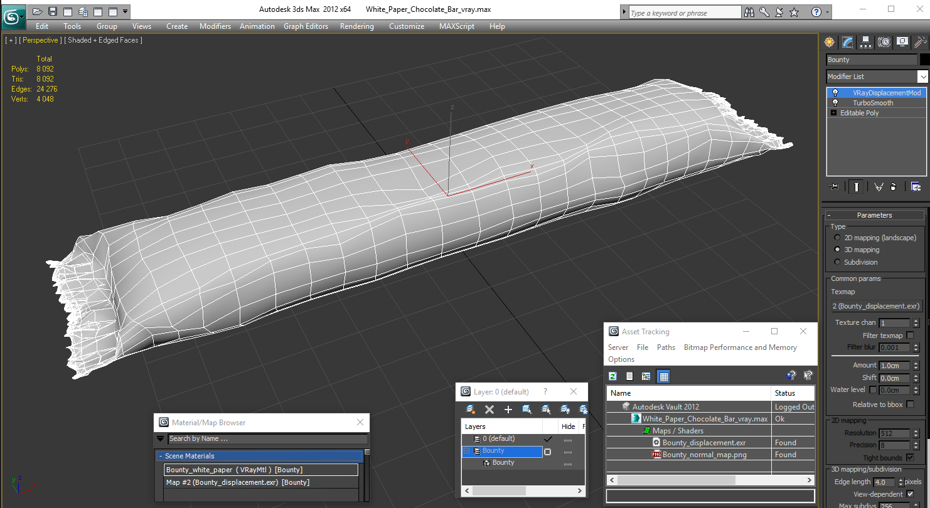This screenshot has height=508, width=930.
Task: Click the object color swatch beside Bounty name
Action: (x=924, y=60)
